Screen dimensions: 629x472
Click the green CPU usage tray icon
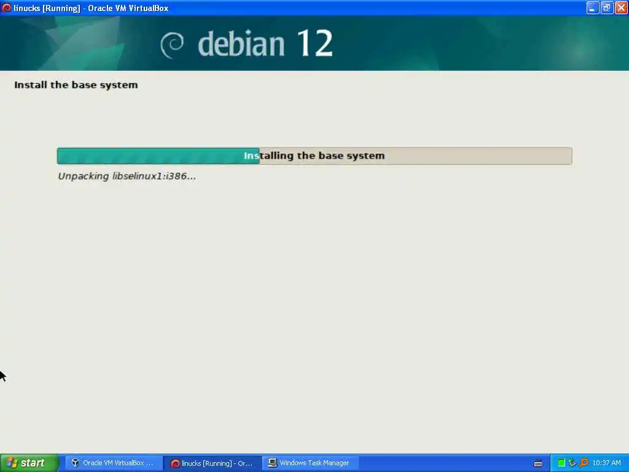pyautogui.click(x=561, y=463)
